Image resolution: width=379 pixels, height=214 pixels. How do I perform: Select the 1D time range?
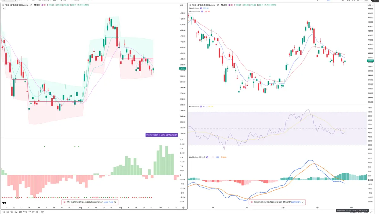click(x=3, y=212)
